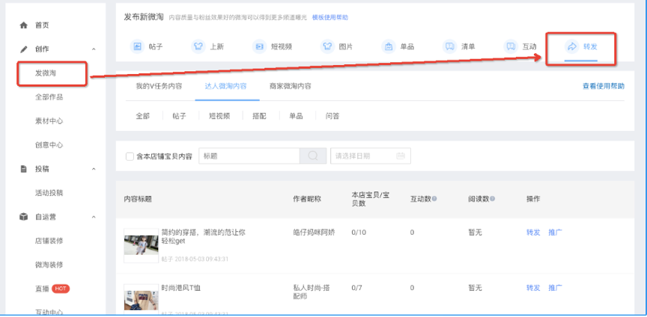The image size is (647, 317).
Task: Collapse the 自运营 sidebar section
Action: click(94, 217)
